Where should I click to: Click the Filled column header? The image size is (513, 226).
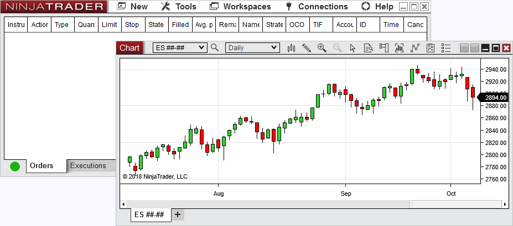[180, 25]
